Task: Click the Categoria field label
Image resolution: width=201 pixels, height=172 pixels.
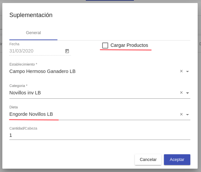Action: coord(18,86)
